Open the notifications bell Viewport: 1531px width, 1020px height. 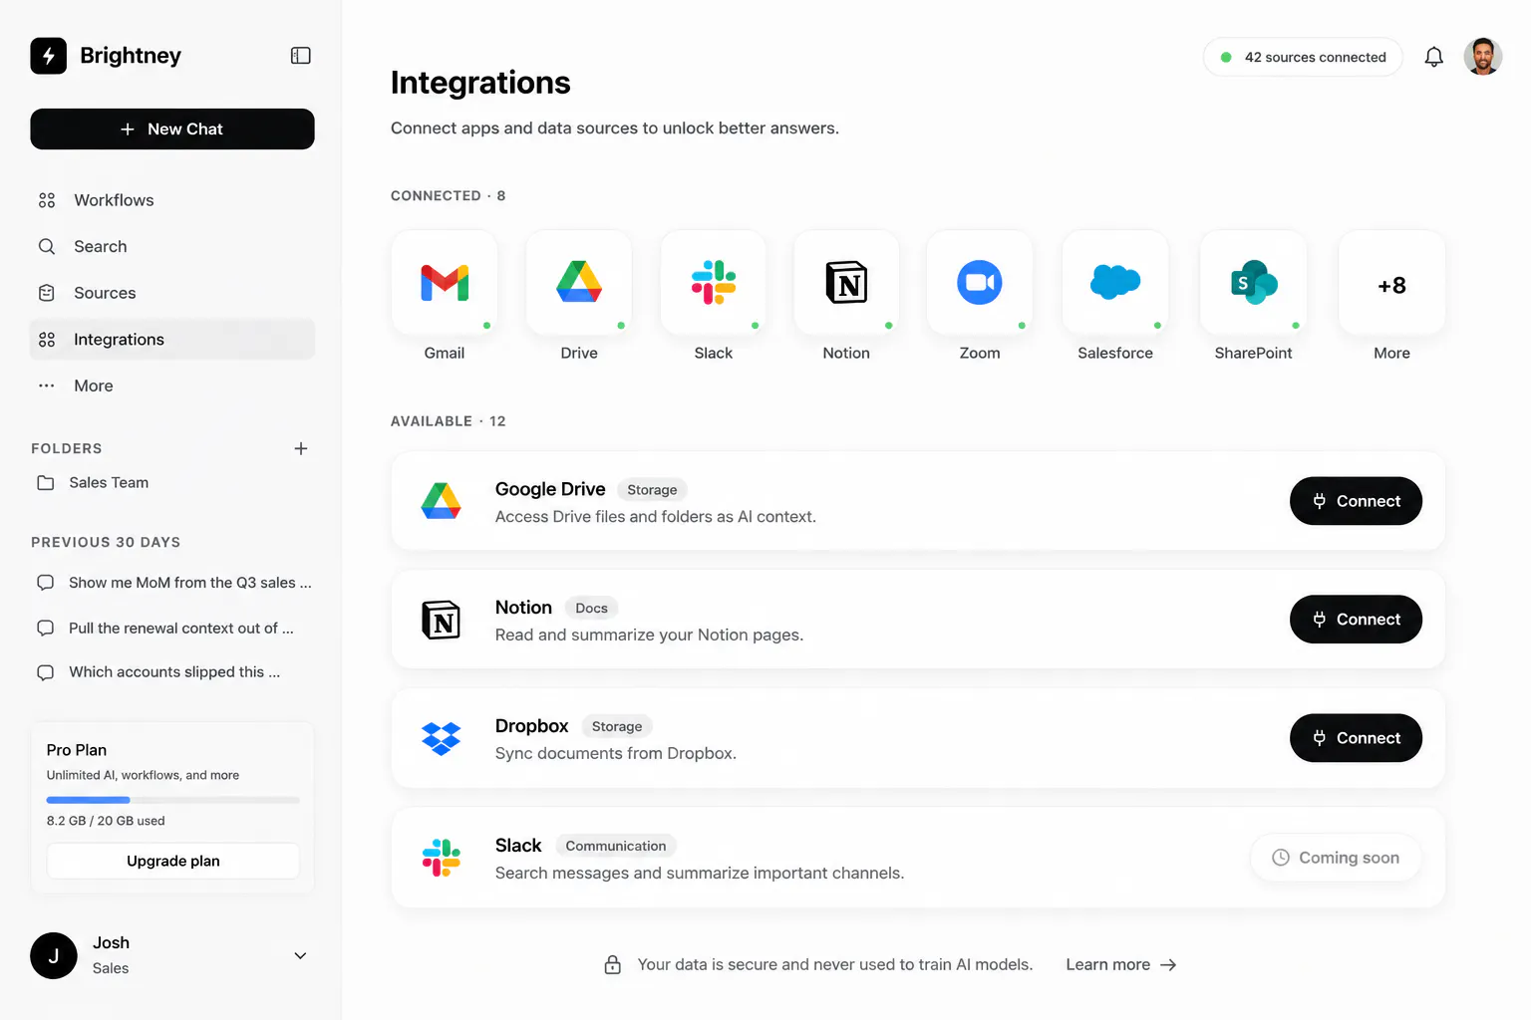(x=1433, y=57)
